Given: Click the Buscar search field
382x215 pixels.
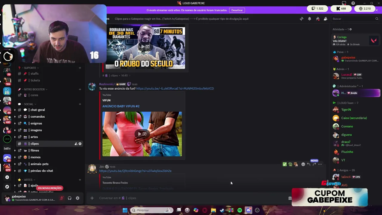Looking at the screenshot, I should pos(355,19).
